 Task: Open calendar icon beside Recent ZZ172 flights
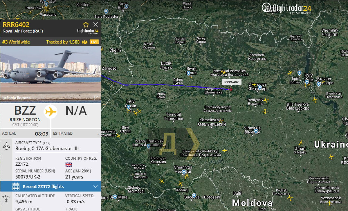click(x=16, y=186)
